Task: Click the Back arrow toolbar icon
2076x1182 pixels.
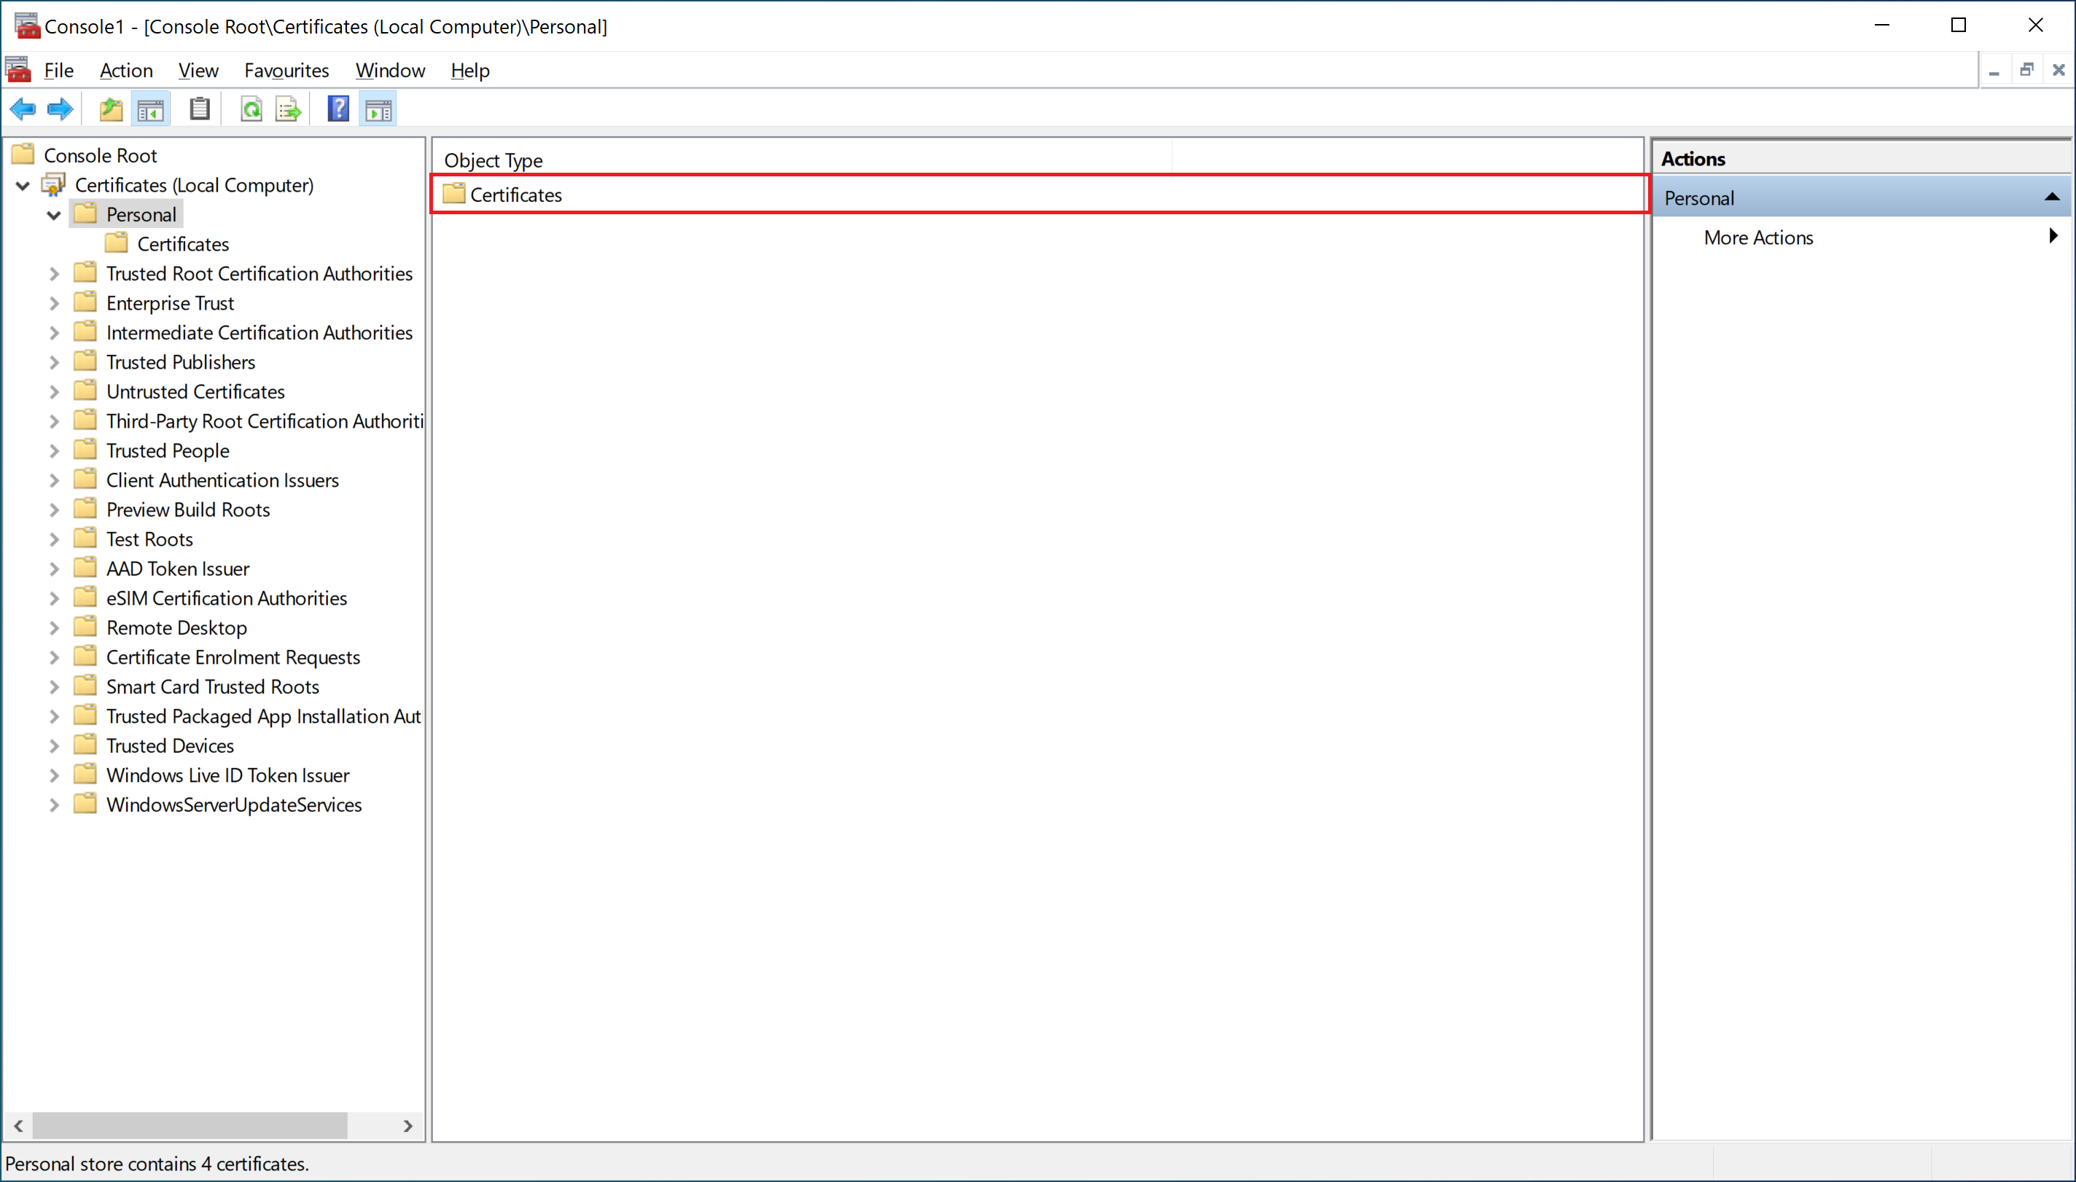Action: (x=22, y=109)
